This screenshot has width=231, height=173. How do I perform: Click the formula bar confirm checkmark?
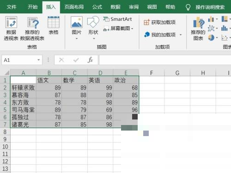[x=76, y=60]
